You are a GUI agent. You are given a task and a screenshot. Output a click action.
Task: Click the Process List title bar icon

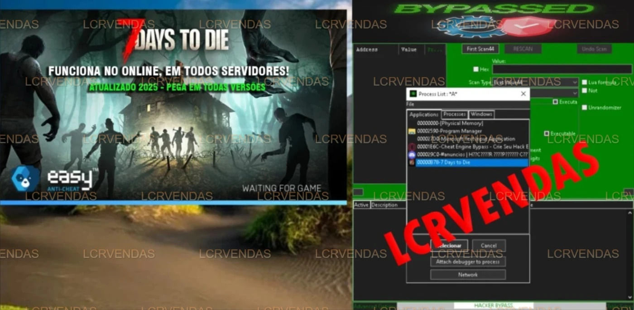pos(413,94)
